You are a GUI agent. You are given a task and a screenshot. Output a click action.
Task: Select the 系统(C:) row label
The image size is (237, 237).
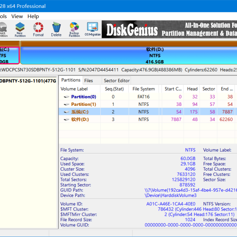pyautogui.click(x=80, y=112)
